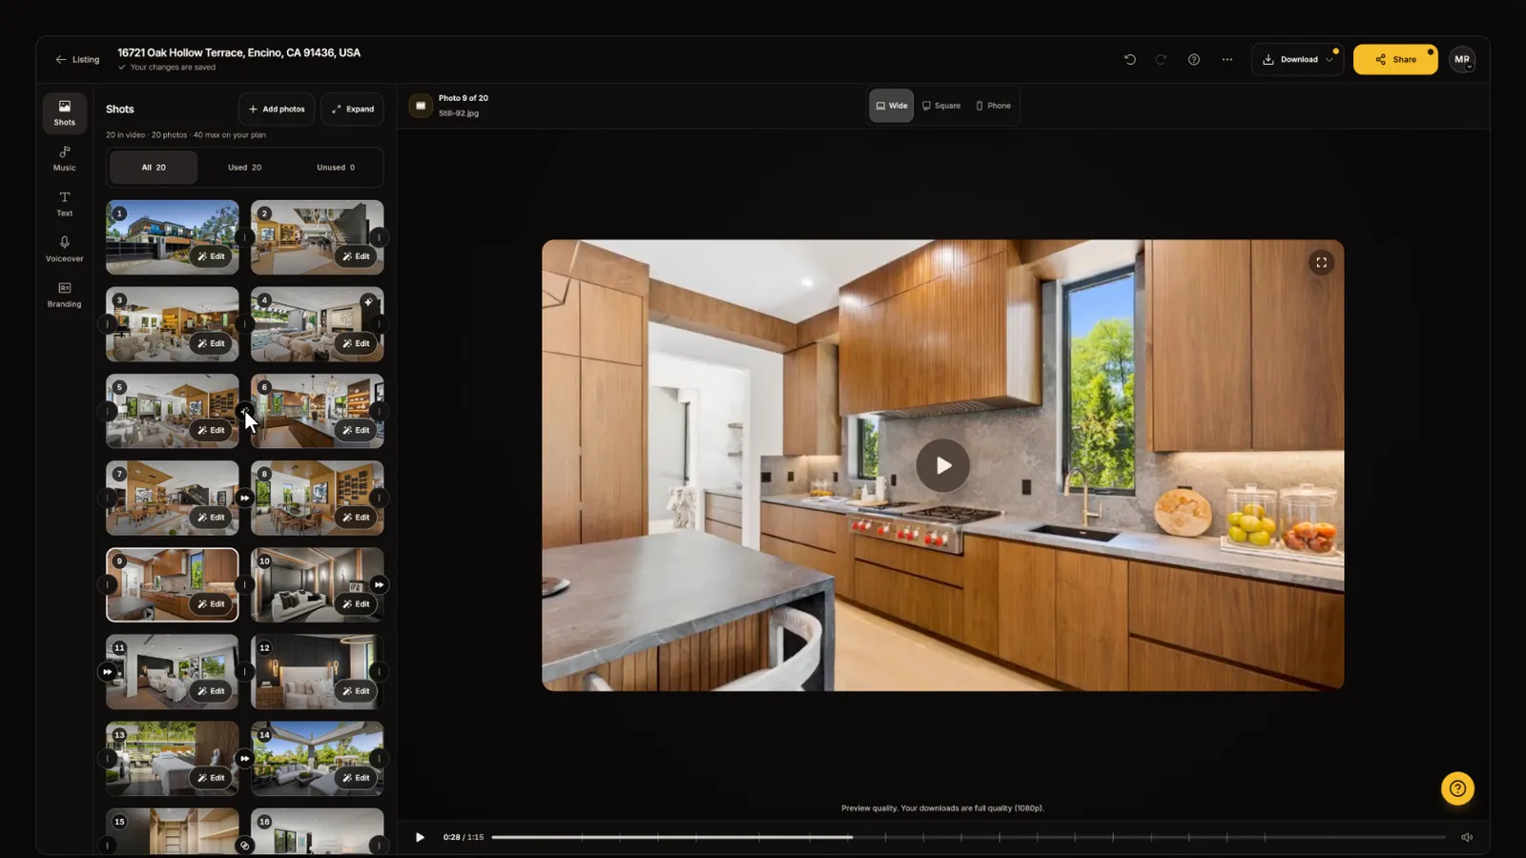Screen dimensions: 1526x858
Task: Open the three-dots more options menu
Action: tap(1227, 59)
